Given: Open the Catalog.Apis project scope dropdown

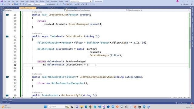Looking at the screenshot, I should [x=33, y=10].
